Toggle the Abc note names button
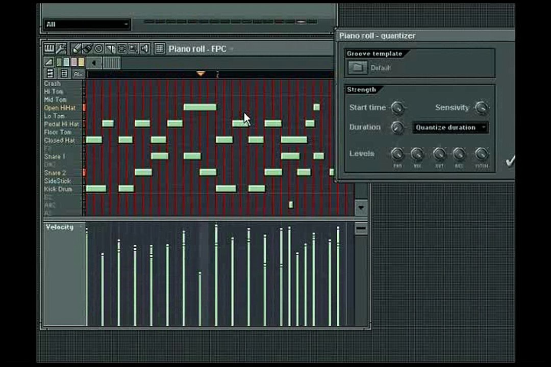 point(79,74)
